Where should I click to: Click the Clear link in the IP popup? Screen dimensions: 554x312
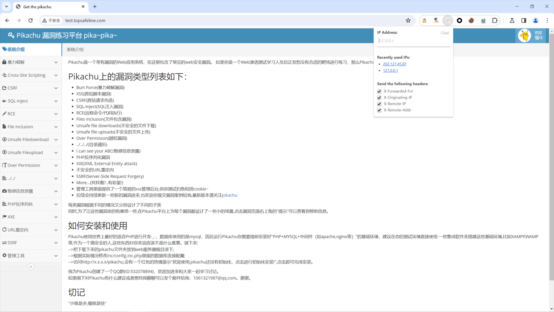[x=445, y=32]
